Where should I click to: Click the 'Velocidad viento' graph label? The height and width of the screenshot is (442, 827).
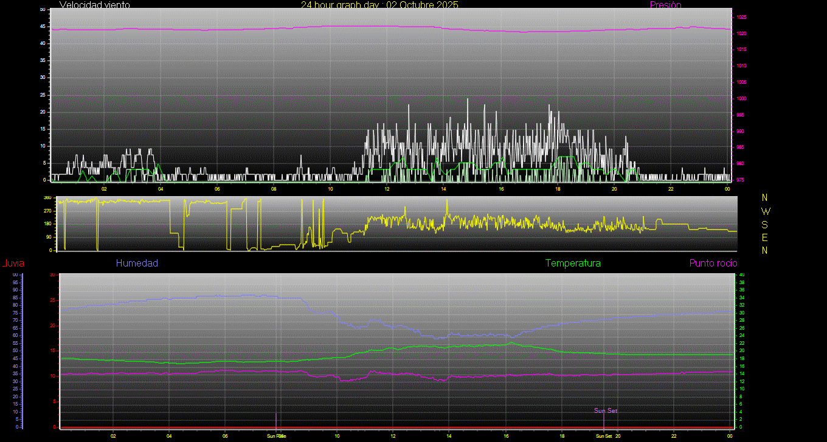[x=94, y=5]
